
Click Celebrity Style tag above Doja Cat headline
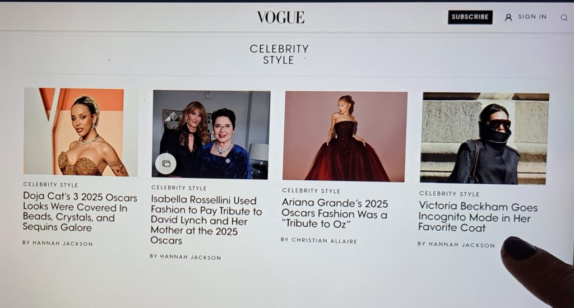coord(50,185)
